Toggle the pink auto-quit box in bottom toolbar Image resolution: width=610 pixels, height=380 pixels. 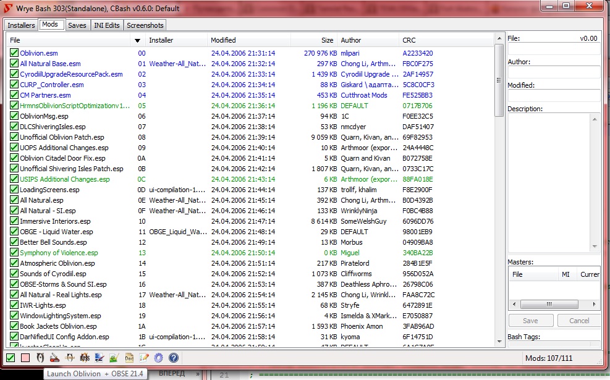[25, 358]
